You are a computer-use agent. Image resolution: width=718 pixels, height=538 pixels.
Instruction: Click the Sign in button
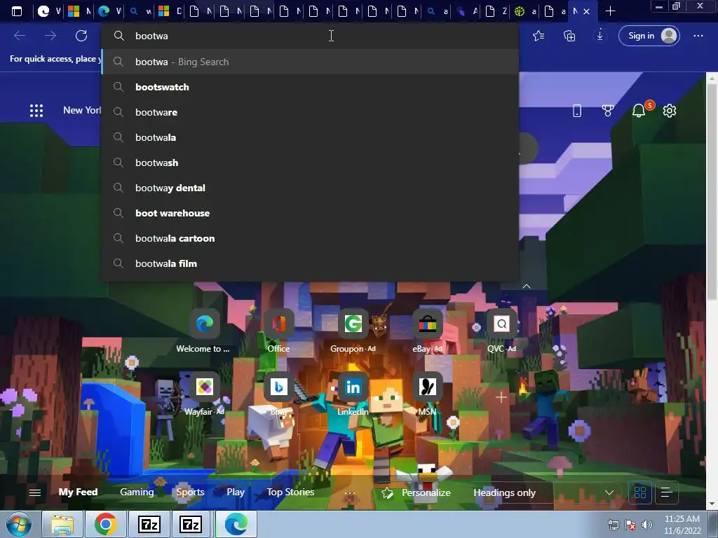pyautogui.click(x=649, y=36)
